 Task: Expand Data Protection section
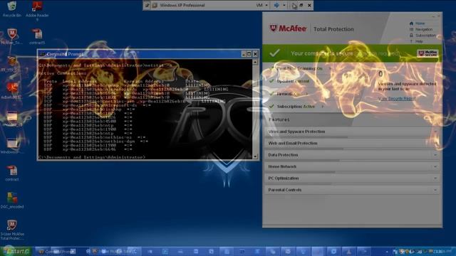(x=352, y=155)
